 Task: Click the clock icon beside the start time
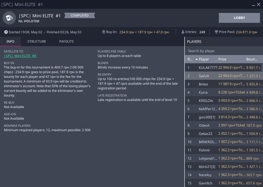click(6, 32)
